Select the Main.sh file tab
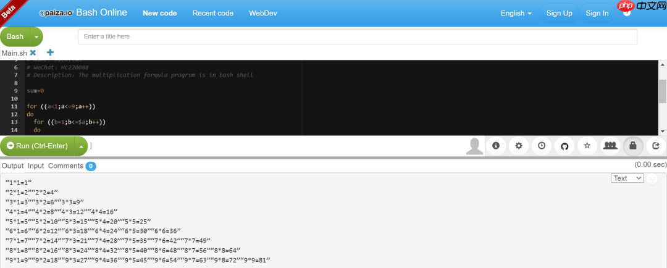This screenshot has height=268, width=667. tap(14, 53)
